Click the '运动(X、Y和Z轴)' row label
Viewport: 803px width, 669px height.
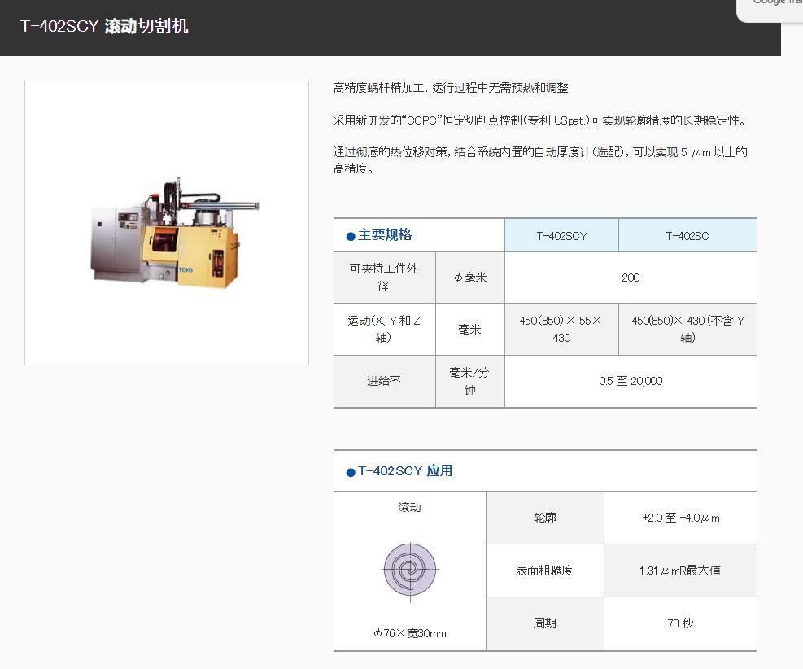coord(384,329)
